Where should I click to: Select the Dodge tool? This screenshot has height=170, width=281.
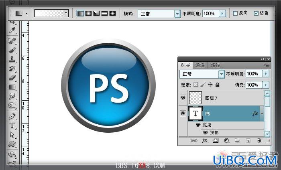pos(12,105)
